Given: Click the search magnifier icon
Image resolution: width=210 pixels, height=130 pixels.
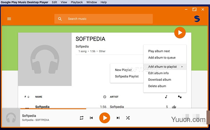Looking at the screenshot, I should (x=60, y=19).
